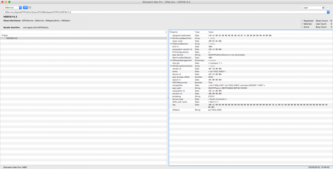
Task: Select HDEF@14,2 in the tree
Action: click(x=84, y=38)
